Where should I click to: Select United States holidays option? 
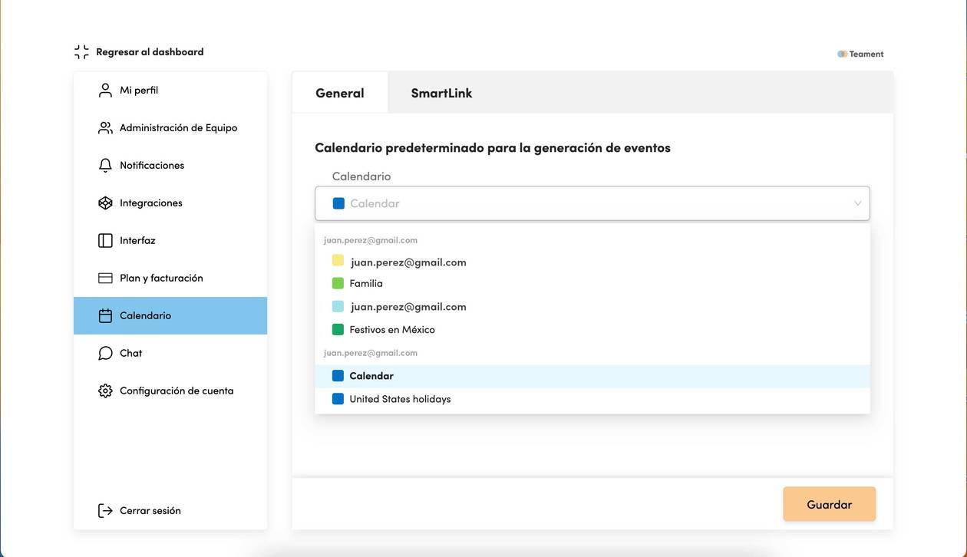tap(592, 399)
